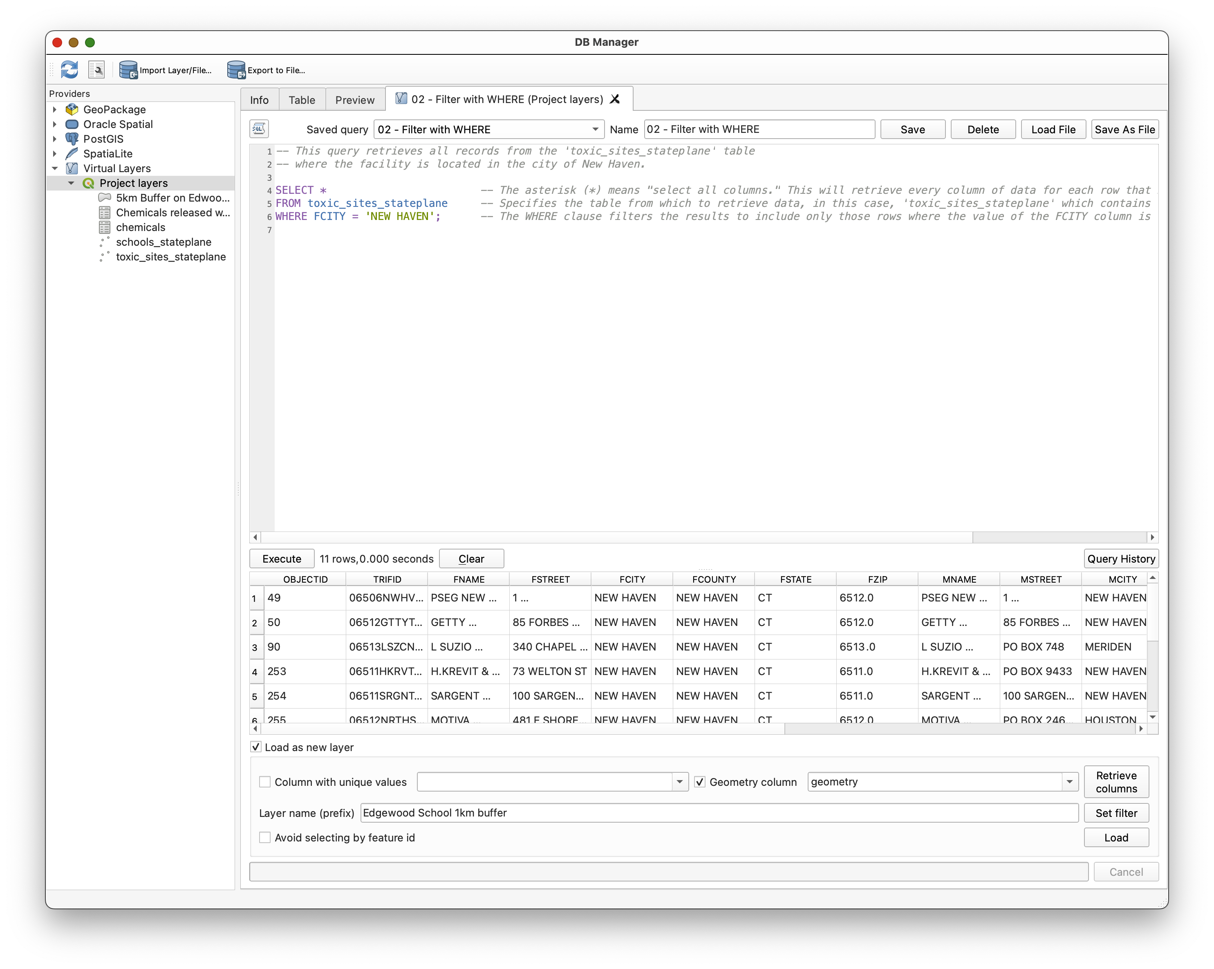
Task: Open the Geometry column dropdown
Action: (1069, 782)
